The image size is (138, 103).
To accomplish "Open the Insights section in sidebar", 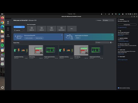I will 8,35.
